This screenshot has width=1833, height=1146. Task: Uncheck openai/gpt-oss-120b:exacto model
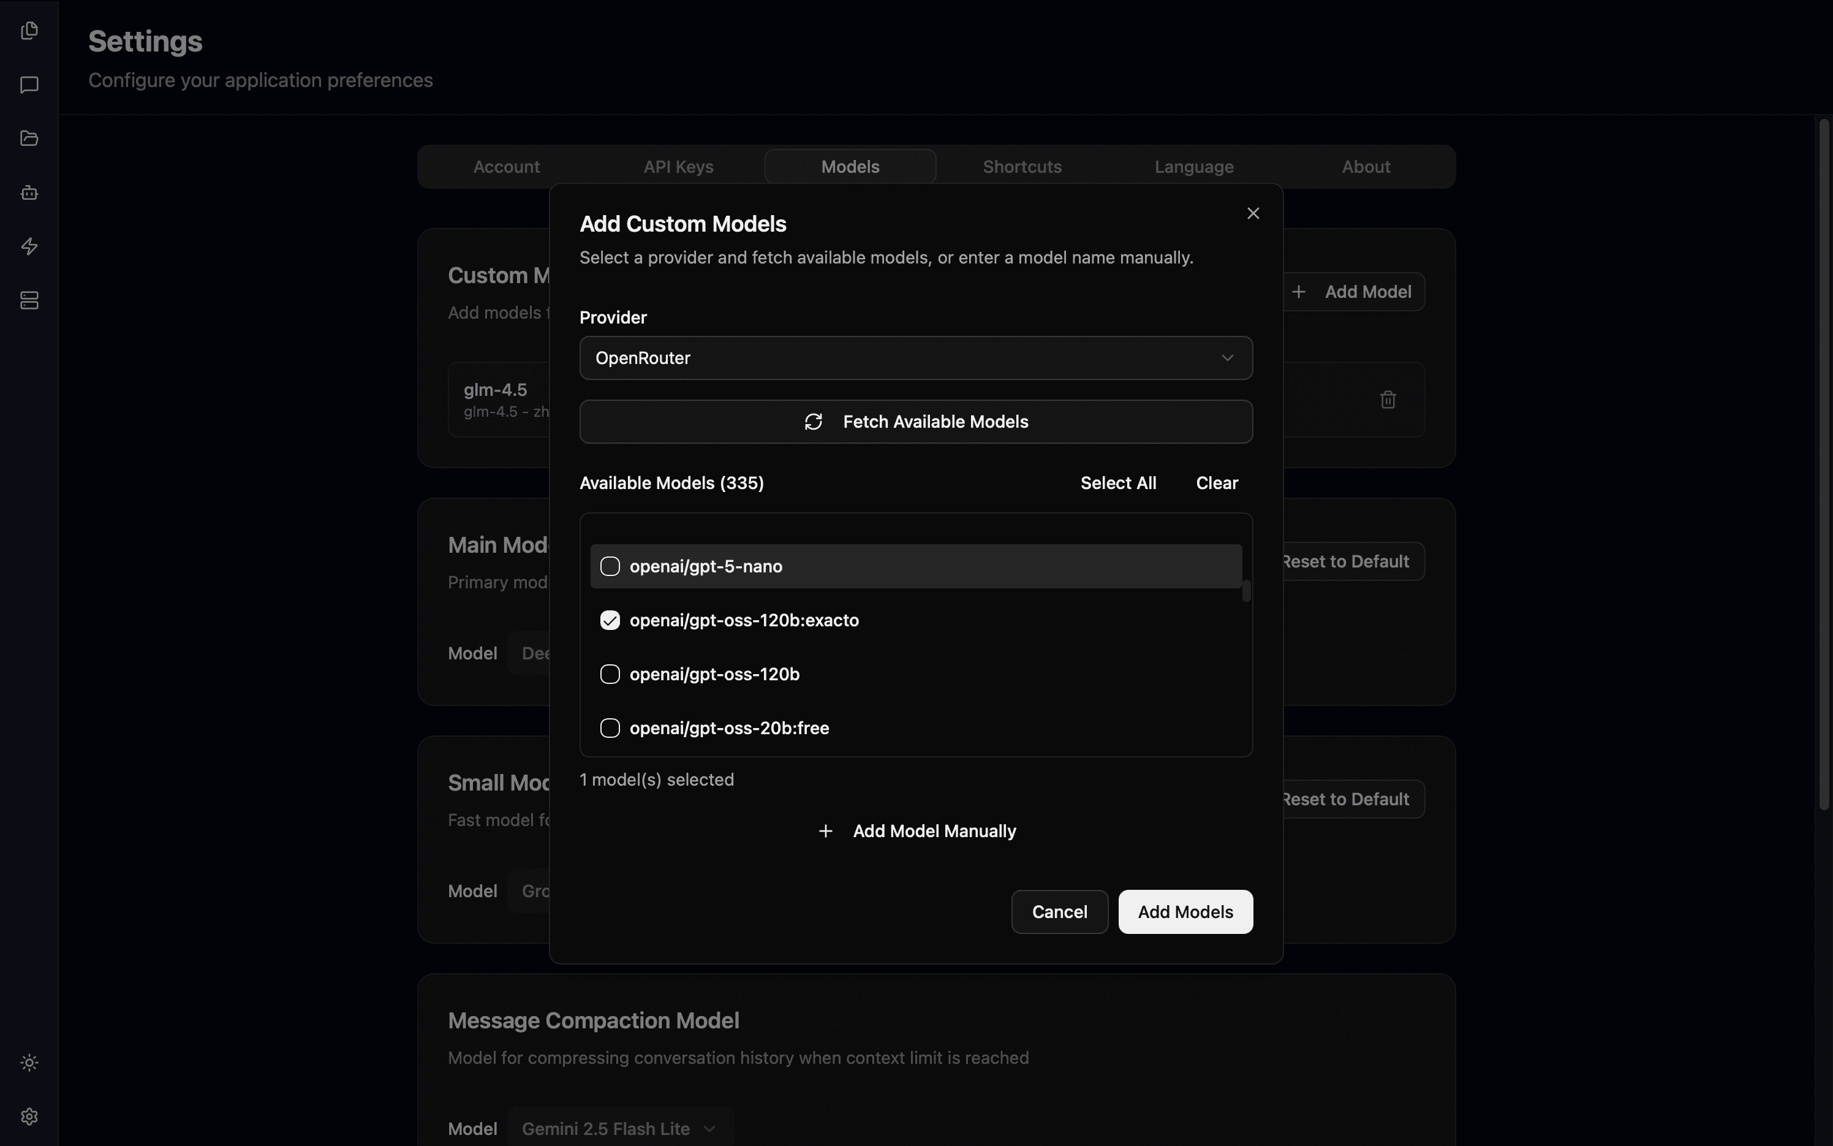pyautogui.click(x=610, y=620)
